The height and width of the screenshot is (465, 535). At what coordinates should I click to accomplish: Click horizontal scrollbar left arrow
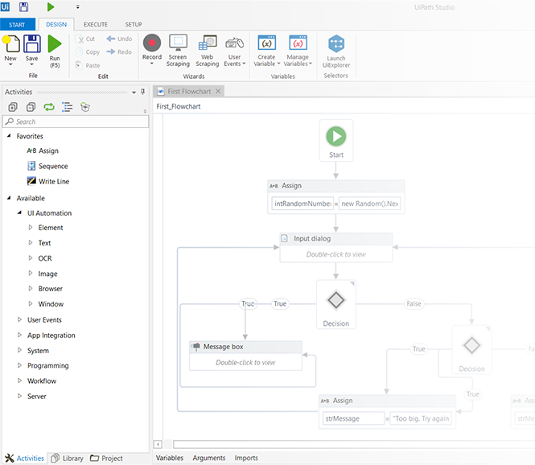coord(158,444)
